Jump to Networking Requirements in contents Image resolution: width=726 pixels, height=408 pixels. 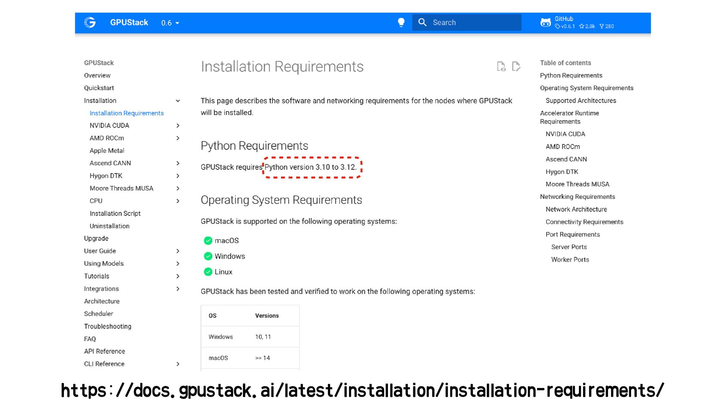[577, 197]
